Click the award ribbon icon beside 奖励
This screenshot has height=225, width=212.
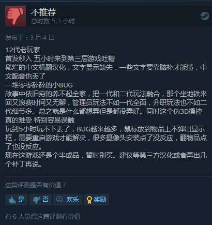click(x=89, y=200)
